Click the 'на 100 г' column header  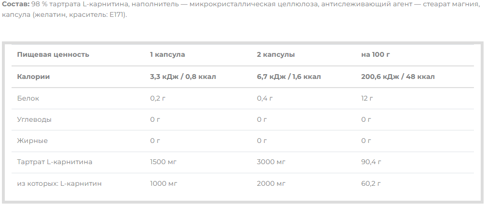[x=375, y=55]
